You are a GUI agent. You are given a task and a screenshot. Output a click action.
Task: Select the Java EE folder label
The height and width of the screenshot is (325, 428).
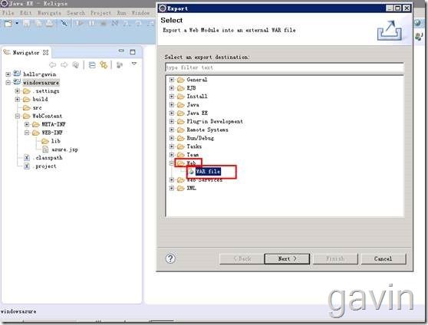click(197, 113)
